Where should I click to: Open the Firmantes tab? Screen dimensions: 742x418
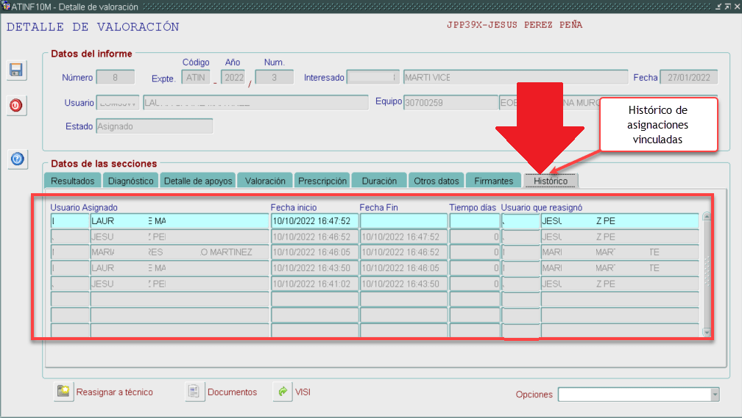coord(493,181)
